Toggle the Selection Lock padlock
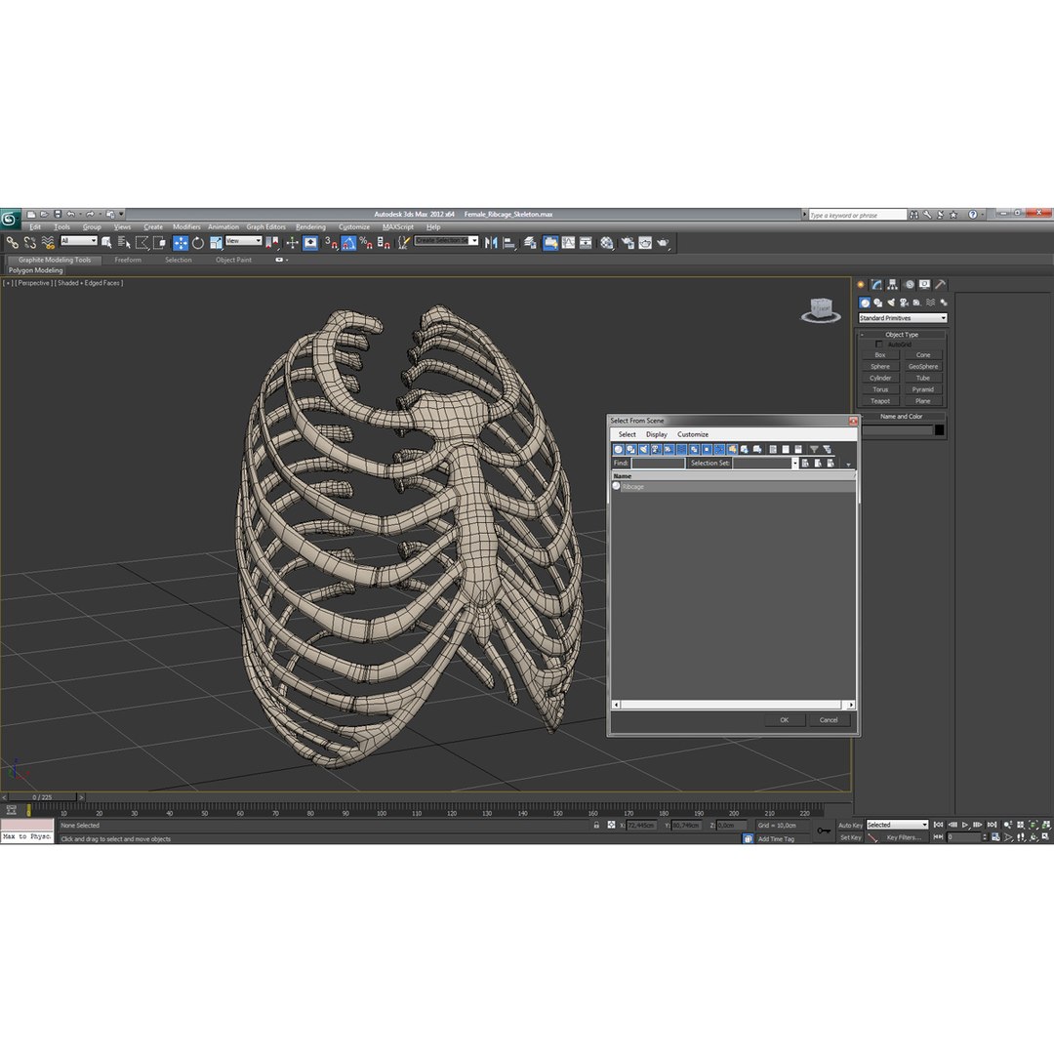Image resolution: width=1054 pixels, height=1054 pixels. pos(596,825)
